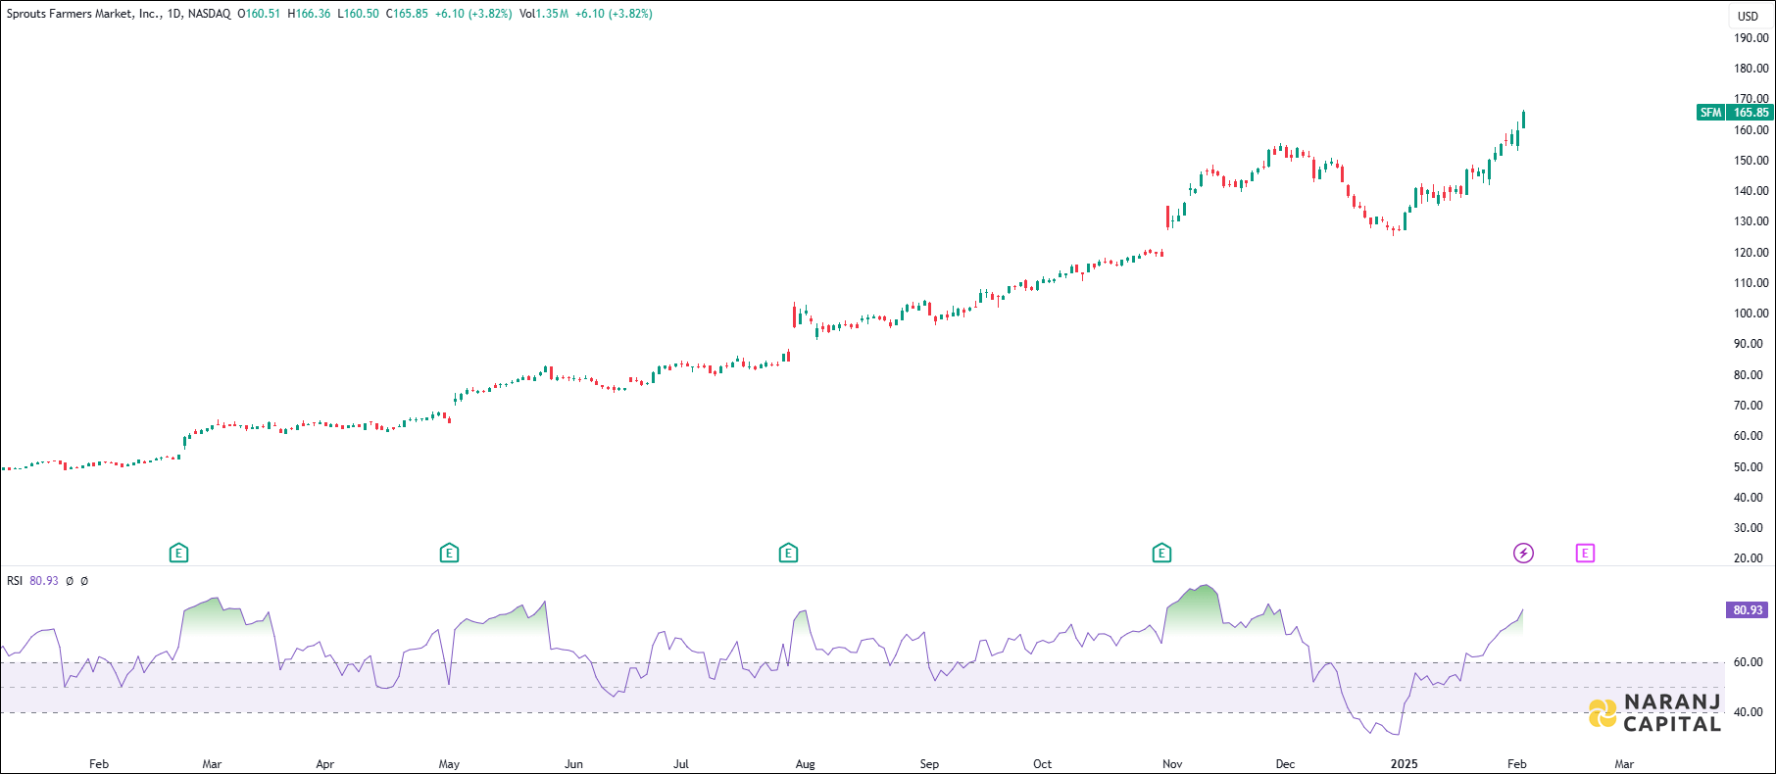Screen dimensions: 1776x774
Task: Click the February earnings E marker
Action: coord(178,554)
